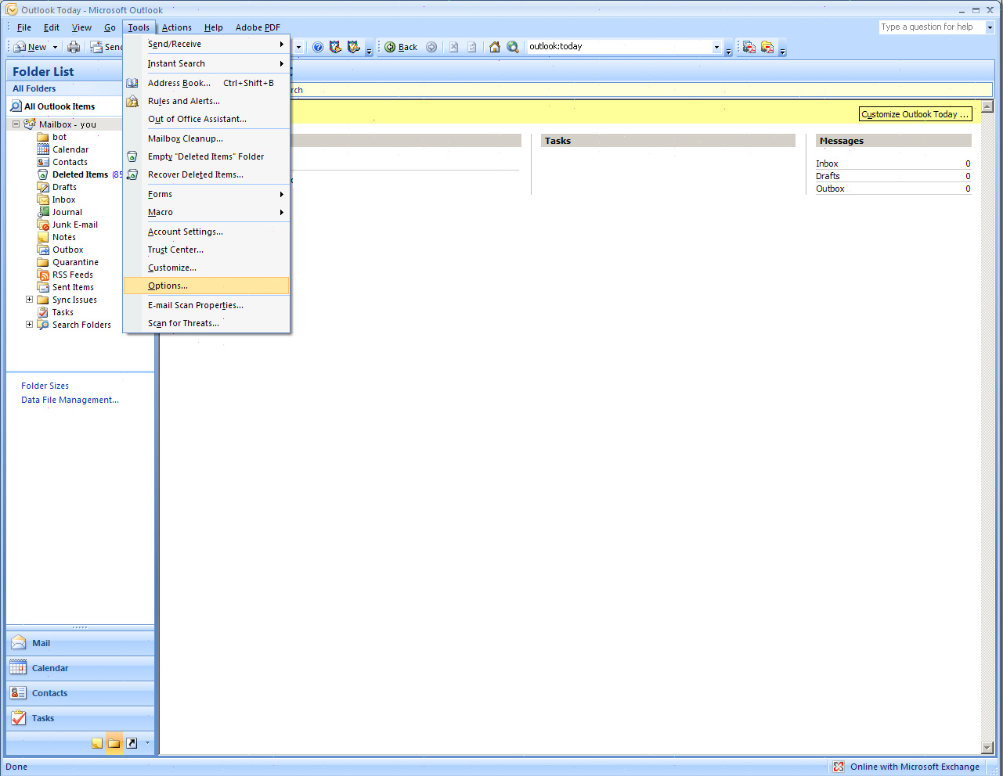Click the Drafts folder icon in tree
The width and height of the screenshot is (1003, 776).
tap(43, 187)
